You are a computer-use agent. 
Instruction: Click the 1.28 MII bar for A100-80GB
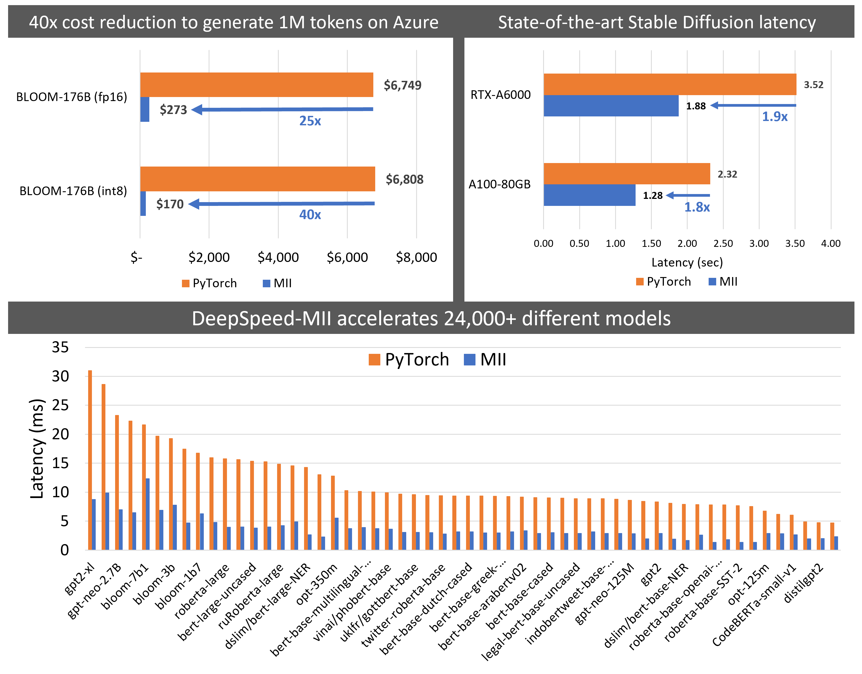[x=589, y=195]
